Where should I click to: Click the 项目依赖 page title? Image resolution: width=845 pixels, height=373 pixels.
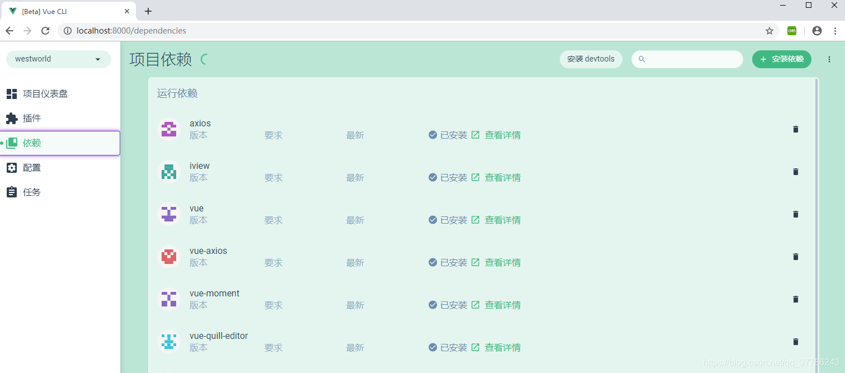[x=160, y=59]
